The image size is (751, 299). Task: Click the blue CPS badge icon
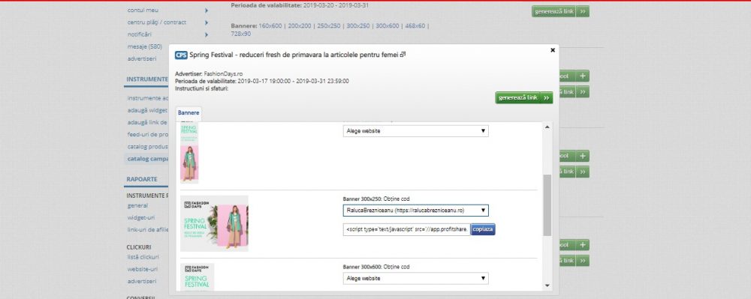coord(181,55)
